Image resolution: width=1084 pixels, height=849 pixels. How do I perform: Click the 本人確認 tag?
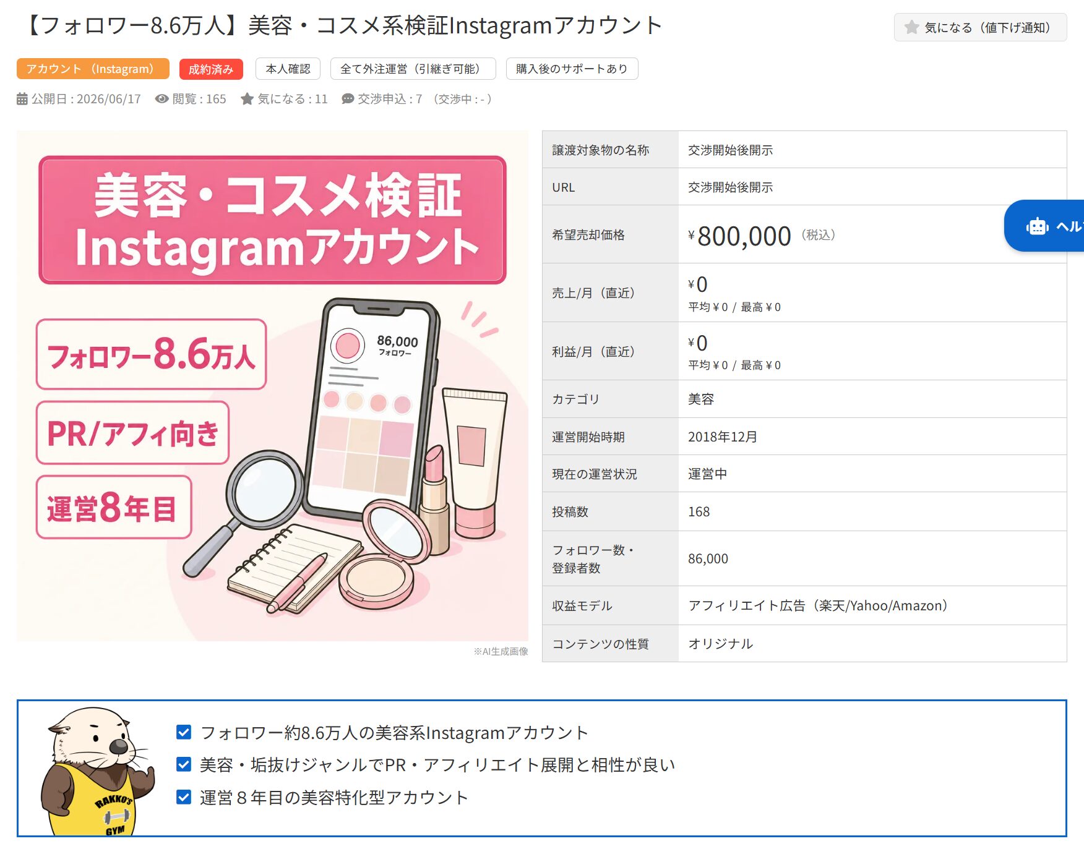pos(288,69)
